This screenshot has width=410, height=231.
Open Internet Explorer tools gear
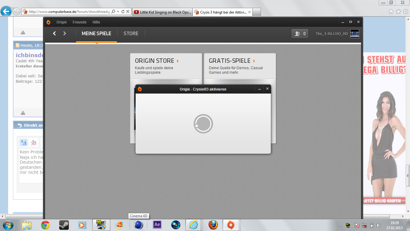pyautogui.click(x=405, y=11)
